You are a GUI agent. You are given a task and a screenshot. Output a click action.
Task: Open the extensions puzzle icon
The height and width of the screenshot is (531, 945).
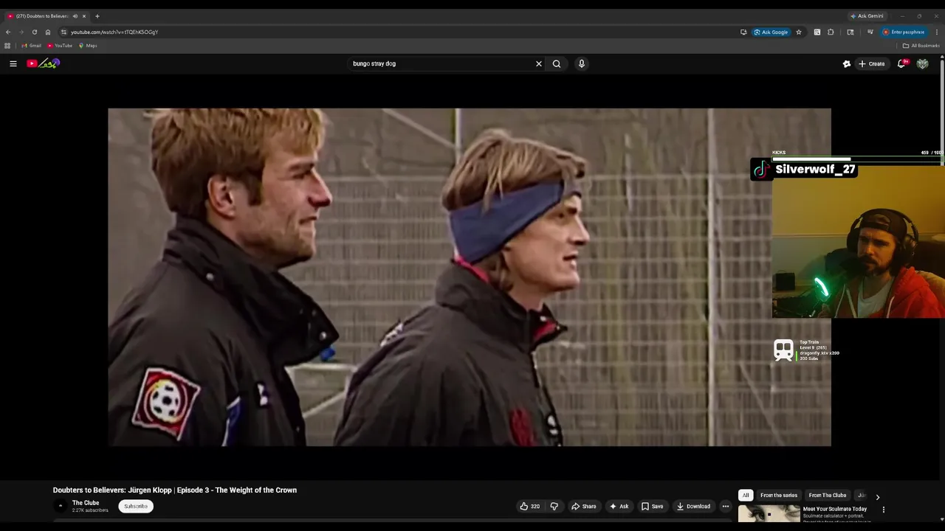(x=831, y=32)
